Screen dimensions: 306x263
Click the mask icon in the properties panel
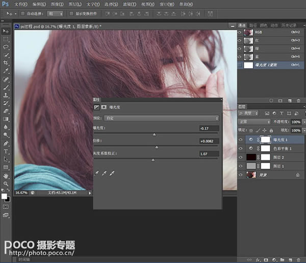[104, 107]
